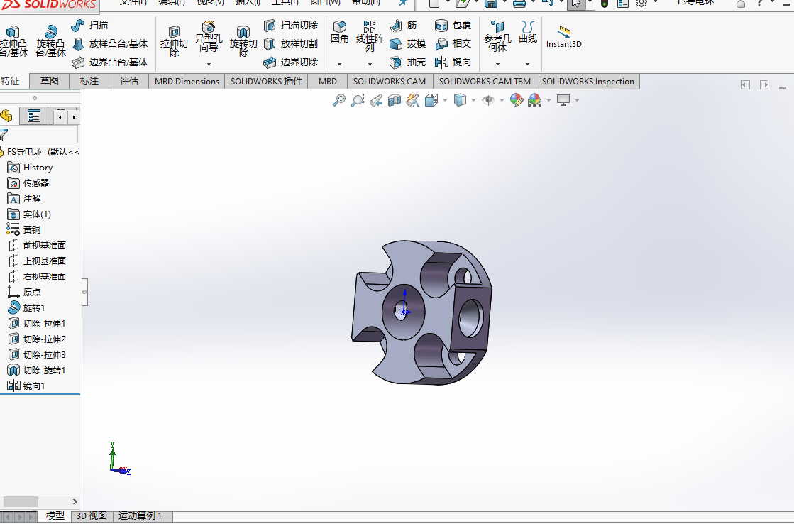Viewport: 794px width, 524px height.
Task: Open the 线性阵列 linear pattern tool
Action: point(370,36)
